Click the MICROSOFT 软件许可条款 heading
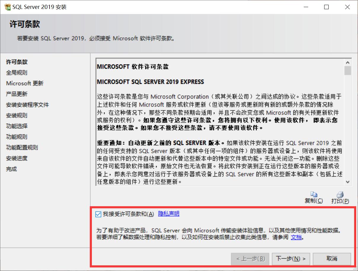358x271 pixels. [133, 67]
